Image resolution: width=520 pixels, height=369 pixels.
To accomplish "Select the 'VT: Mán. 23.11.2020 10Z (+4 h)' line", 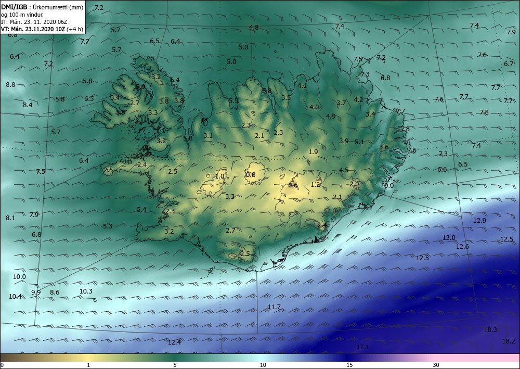I will coord(42,29).
